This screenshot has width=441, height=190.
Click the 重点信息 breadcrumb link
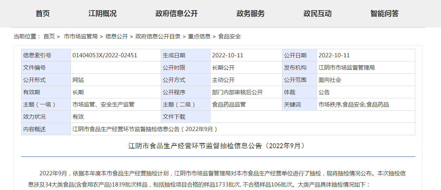click(x=199, y=36)
